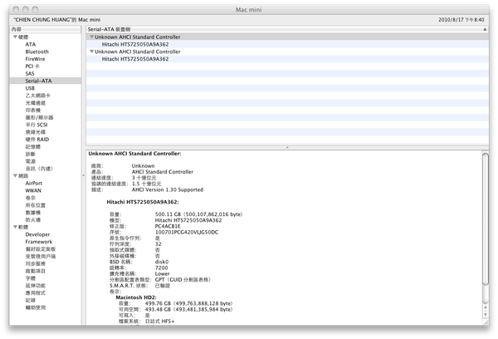This screenshot has height=339, width=498.
Task: Select the PCI 卡 entry
Action: [32, 66]
